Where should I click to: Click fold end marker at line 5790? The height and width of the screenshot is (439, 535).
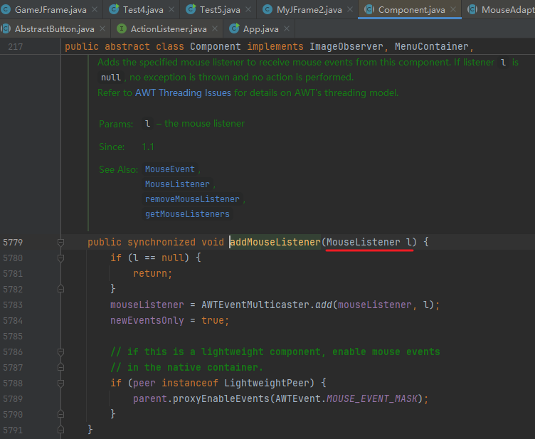click(x=60, y=414)
